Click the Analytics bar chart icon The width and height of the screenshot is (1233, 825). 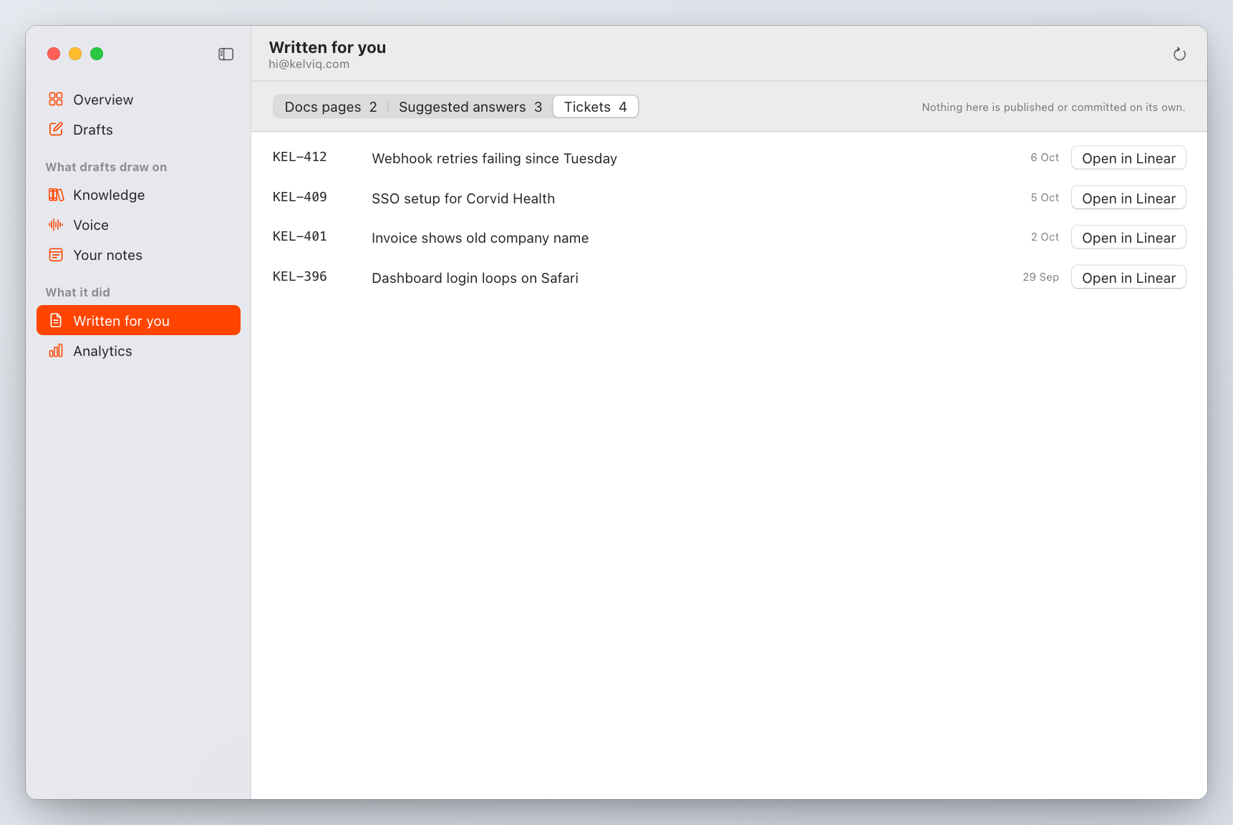tap(56, 351)
